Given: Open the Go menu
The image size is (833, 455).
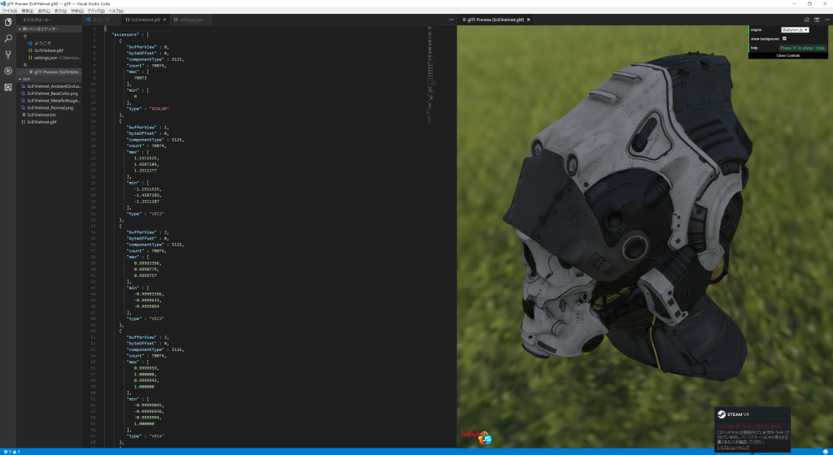Looking at the screenshot, I should point(77,11).
